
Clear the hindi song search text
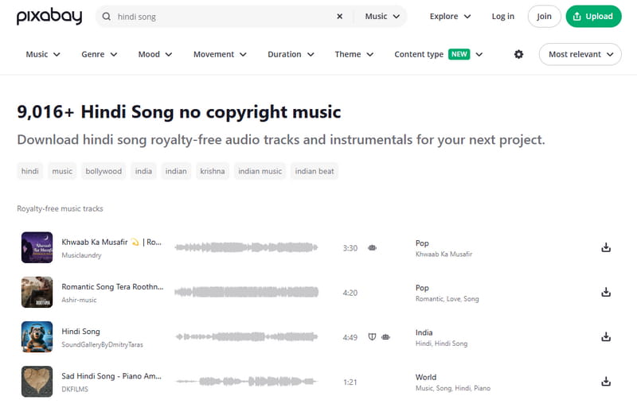(340, 16)
